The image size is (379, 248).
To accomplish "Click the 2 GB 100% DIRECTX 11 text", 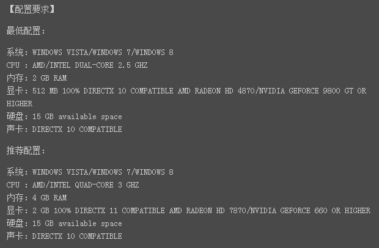I will pos(75,211).
